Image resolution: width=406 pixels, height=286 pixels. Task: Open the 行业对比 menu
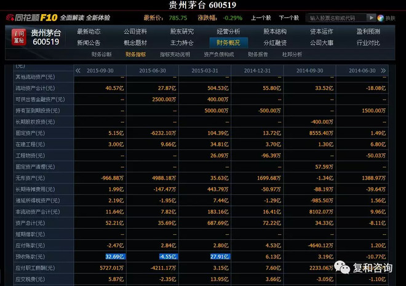(x=368, y=42)
